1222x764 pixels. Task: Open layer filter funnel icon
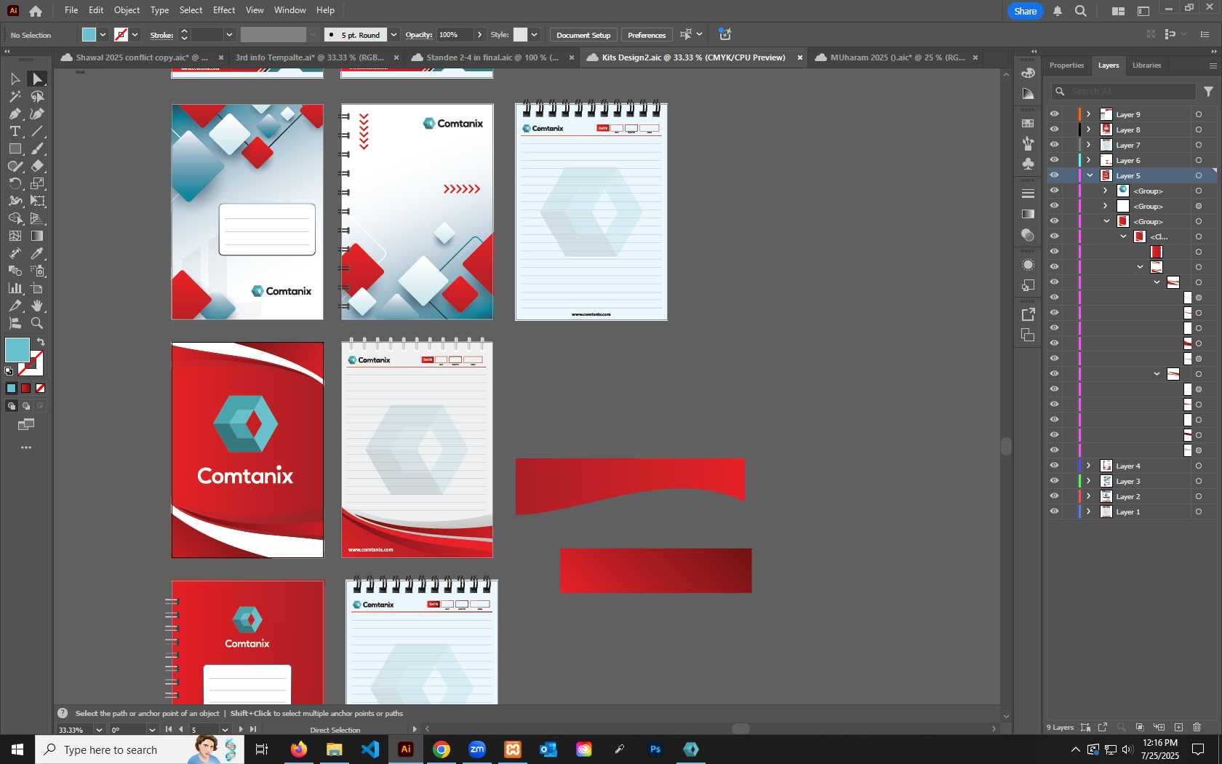[1208, 92]
